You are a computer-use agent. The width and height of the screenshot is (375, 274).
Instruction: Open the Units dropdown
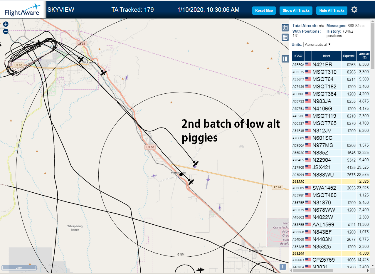(x=318, y=44)
